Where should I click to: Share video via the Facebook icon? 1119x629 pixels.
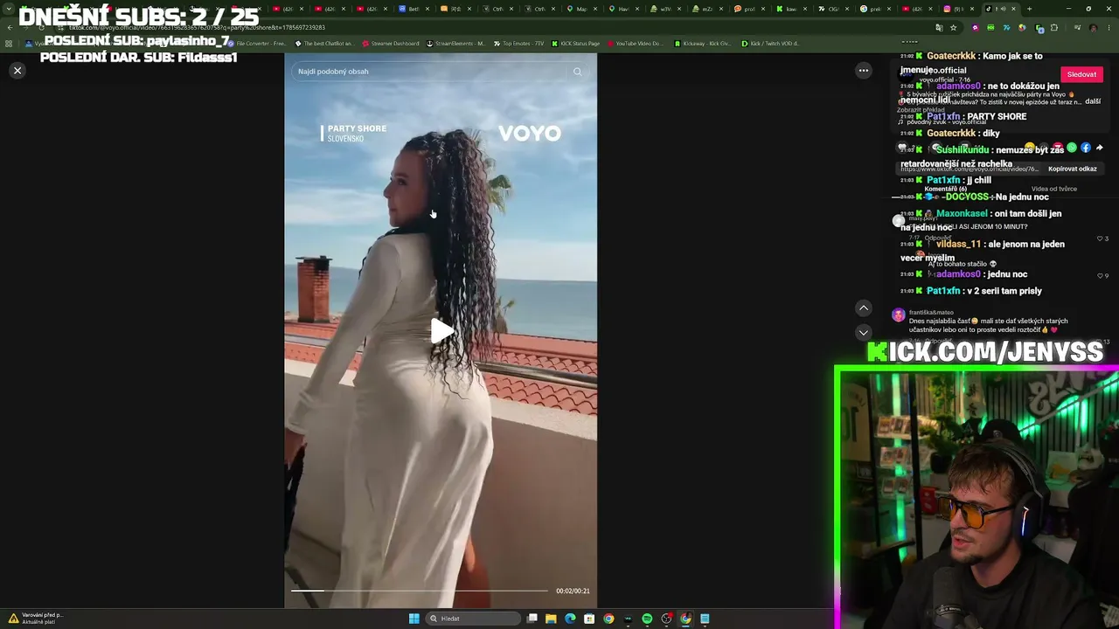[x=1086, y=148]
